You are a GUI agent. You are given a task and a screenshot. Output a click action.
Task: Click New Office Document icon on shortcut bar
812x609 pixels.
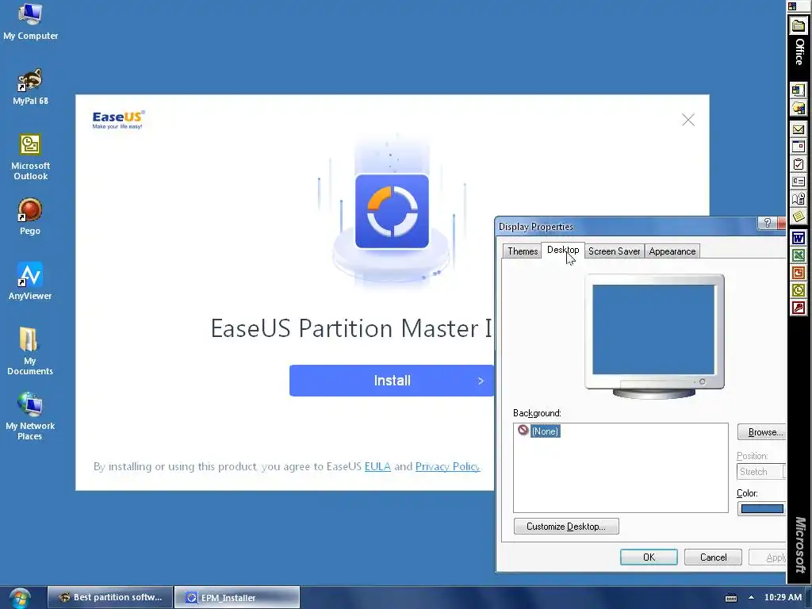tap(799, 90)
